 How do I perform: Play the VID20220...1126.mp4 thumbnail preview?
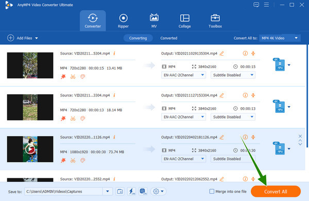pyautogui.click(x=30, y=149)
